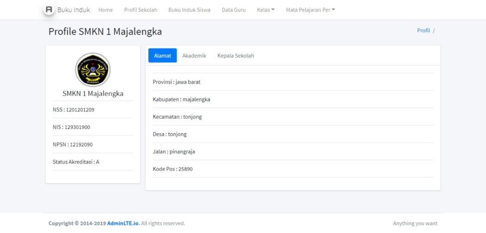
Task: Open Buku Induk Siswa menu item
Action: coord(190,10)
